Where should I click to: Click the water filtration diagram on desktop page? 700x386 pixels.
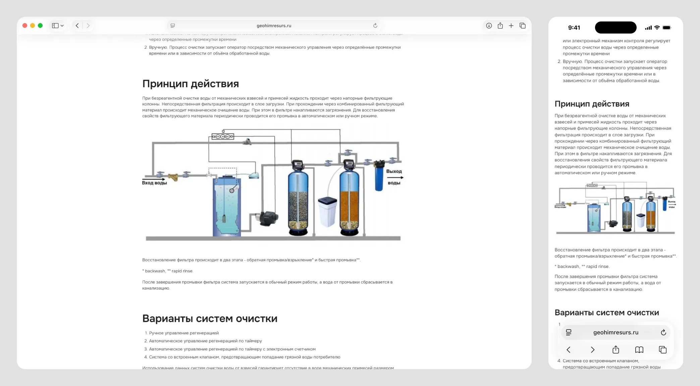click(x=273, y=185)
